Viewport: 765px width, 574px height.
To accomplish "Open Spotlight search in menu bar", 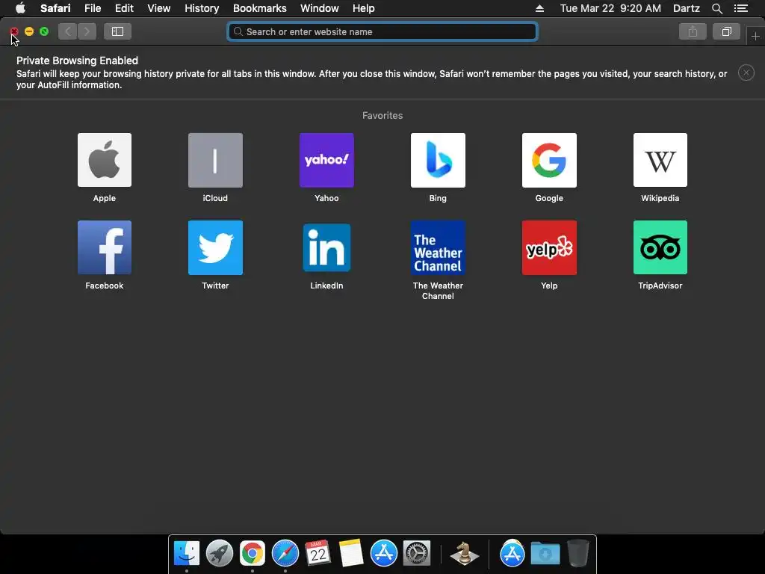I will coord(716,8).
